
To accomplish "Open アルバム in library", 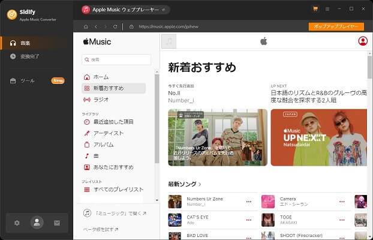I will [114, 145].
